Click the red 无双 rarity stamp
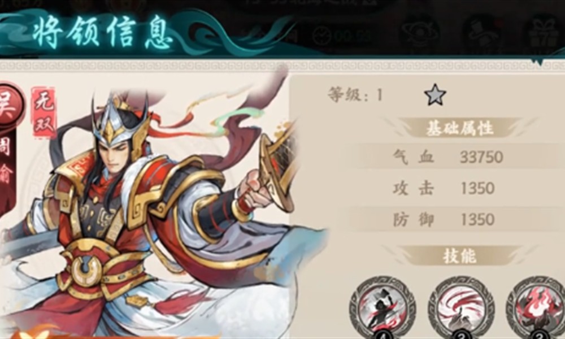 coord(44,112)
